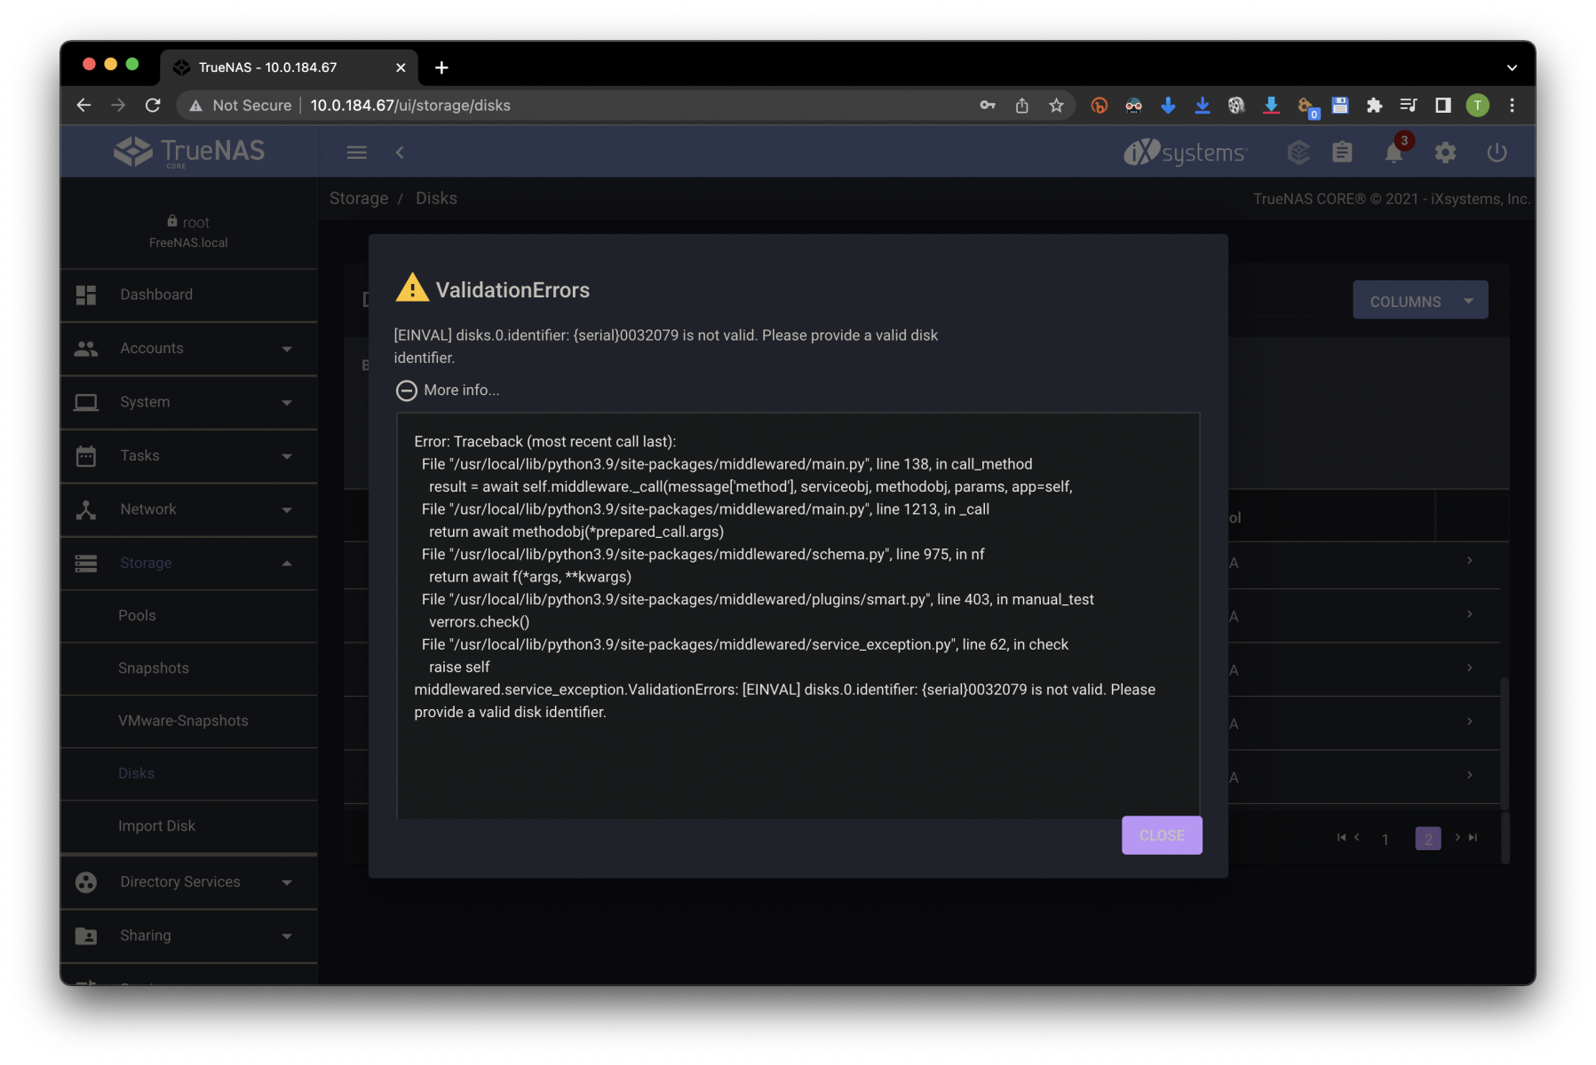Reload the browser page
1596x1065 pixels.
tap(153, 106)
